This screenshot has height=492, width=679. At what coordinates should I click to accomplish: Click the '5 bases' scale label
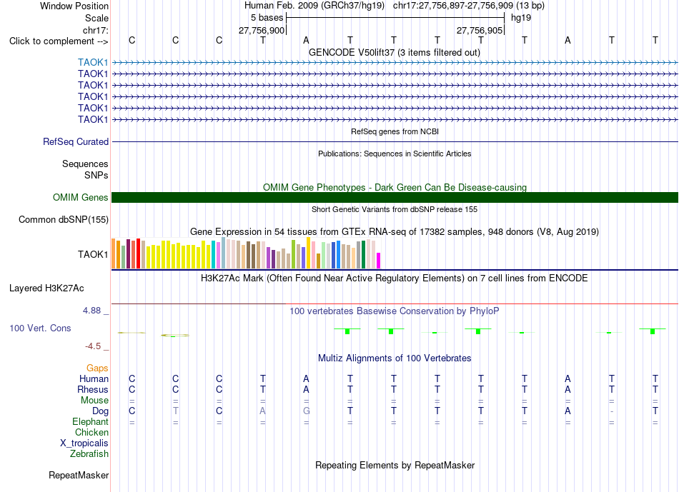click(x=267, y=18)
